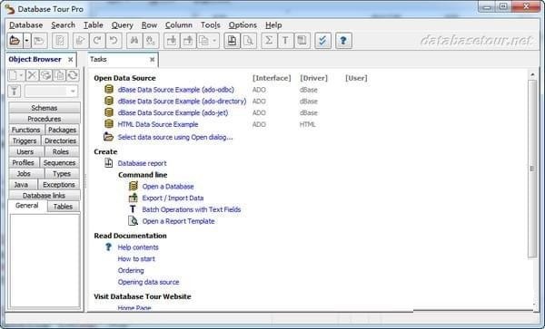Open the Row menu
This screenshot has height=329, width=545.
coord(150,25)
